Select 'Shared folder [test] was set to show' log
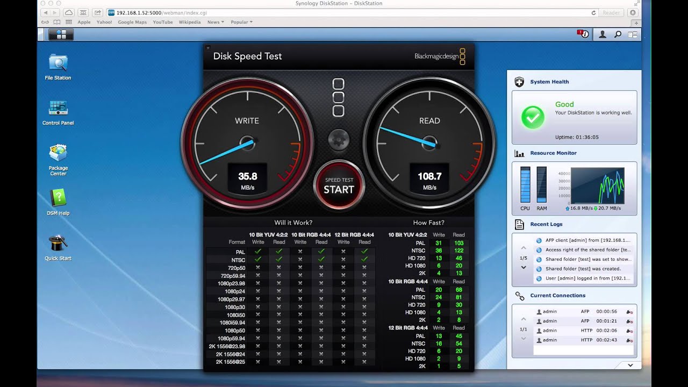 (x=584, y=259)
